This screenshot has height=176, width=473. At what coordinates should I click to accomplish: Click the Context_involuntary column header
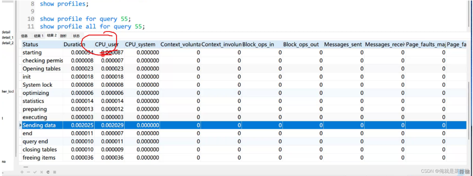point(221,44)
